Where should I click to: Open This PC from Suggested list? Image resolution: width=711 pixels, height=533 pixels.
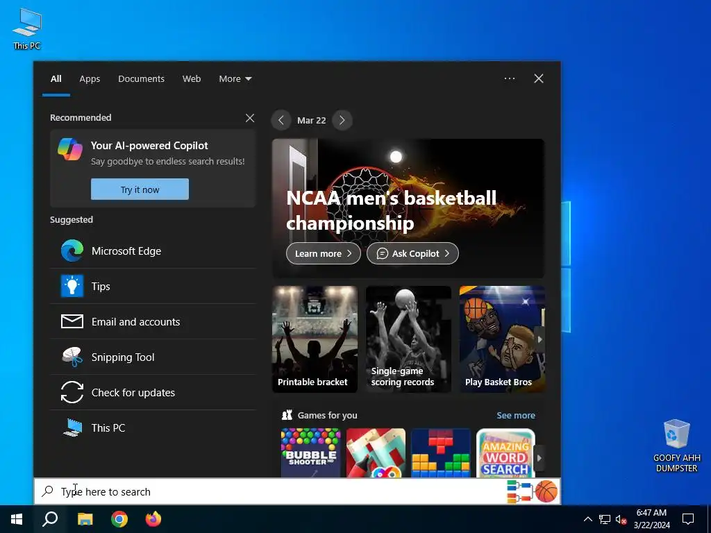pos(153,428)
